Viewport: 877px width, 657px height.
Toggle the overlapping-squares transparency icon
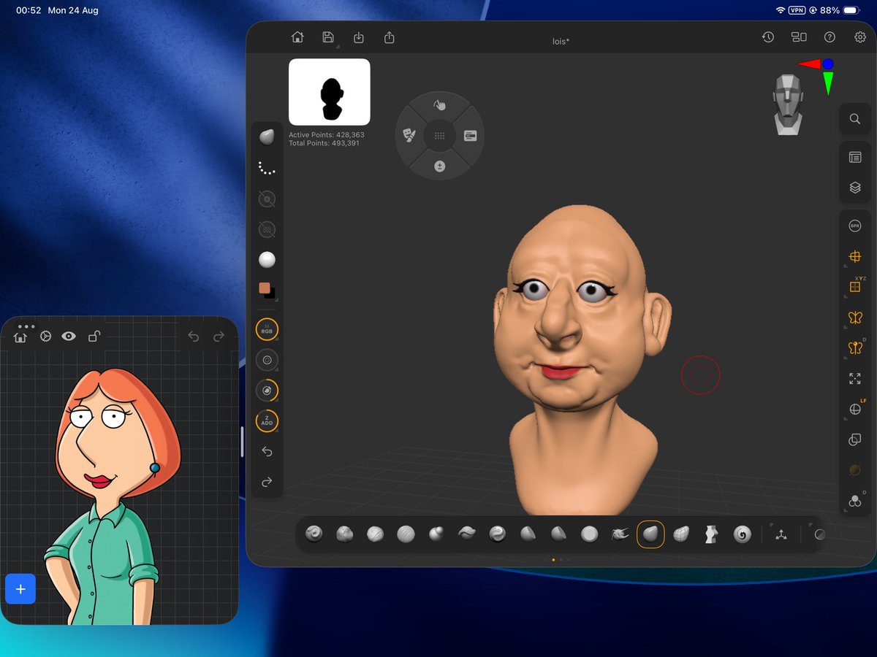855,440
